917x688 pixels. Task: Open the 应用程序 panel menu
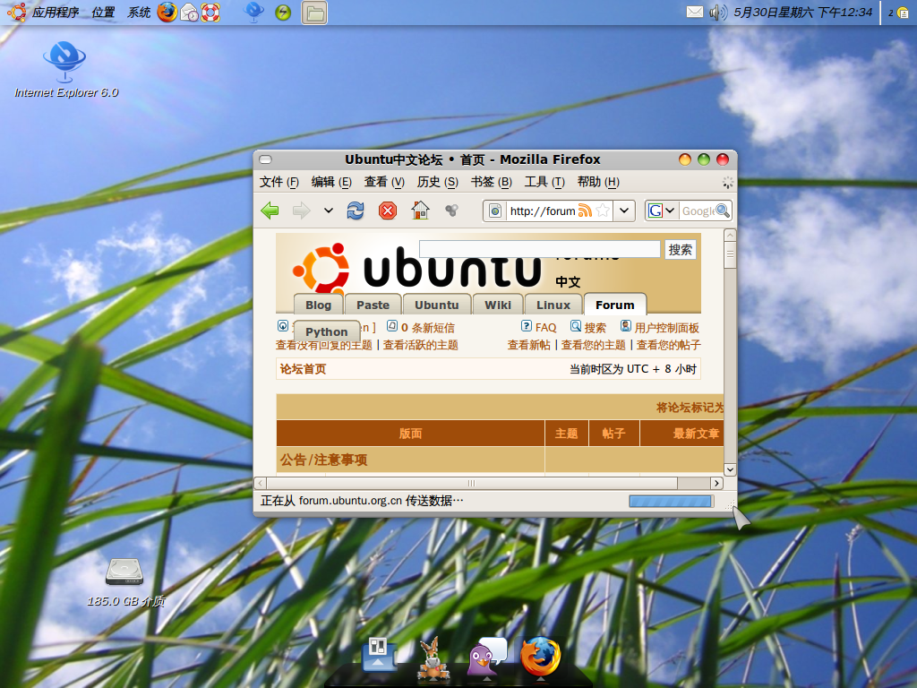(55, 13)
